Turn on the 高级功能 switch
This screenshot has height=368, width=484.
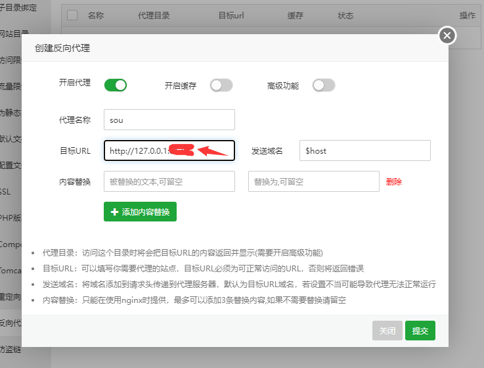(324, 85)
